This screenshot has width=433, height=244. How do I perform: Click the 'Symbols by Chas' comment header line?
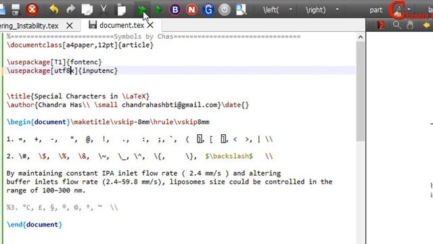(x=154, y=37)
